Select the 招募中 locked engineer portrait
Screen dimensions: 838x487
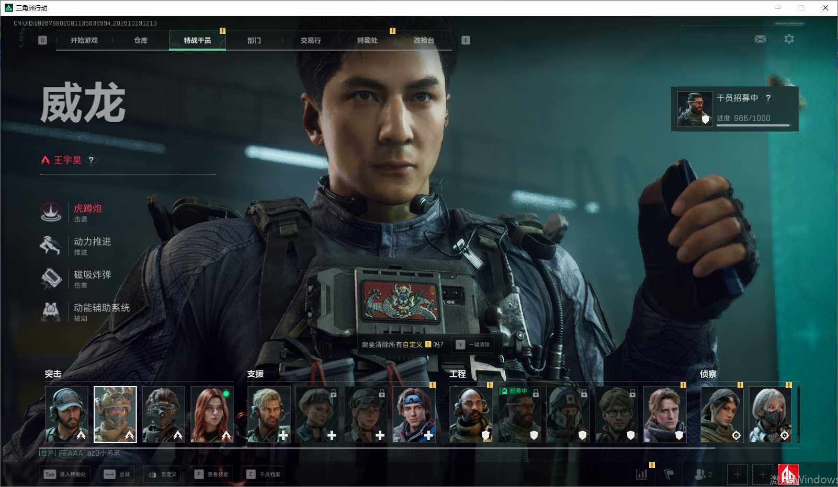(519, 414)
